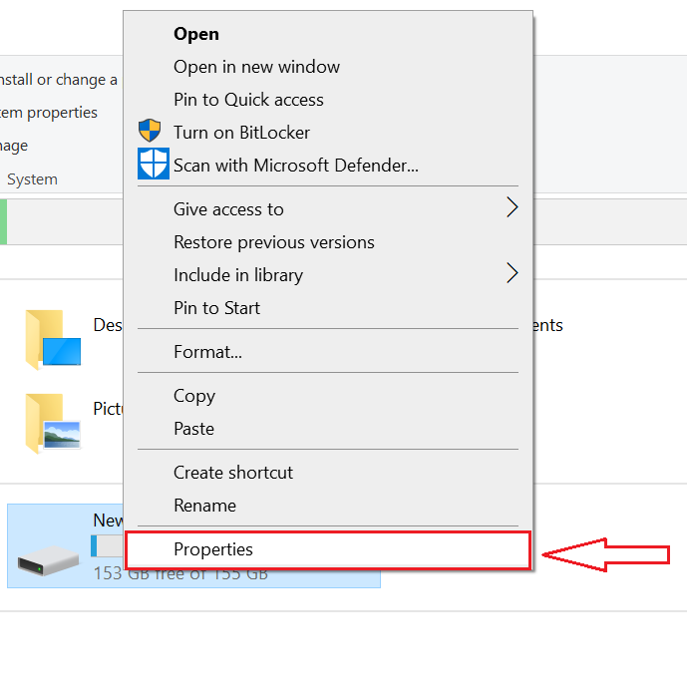Choose Open from the context menu

tap(328, 34)
